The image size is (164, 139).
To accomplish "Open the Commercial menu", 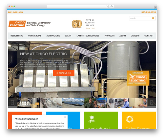I will point(35,36).
